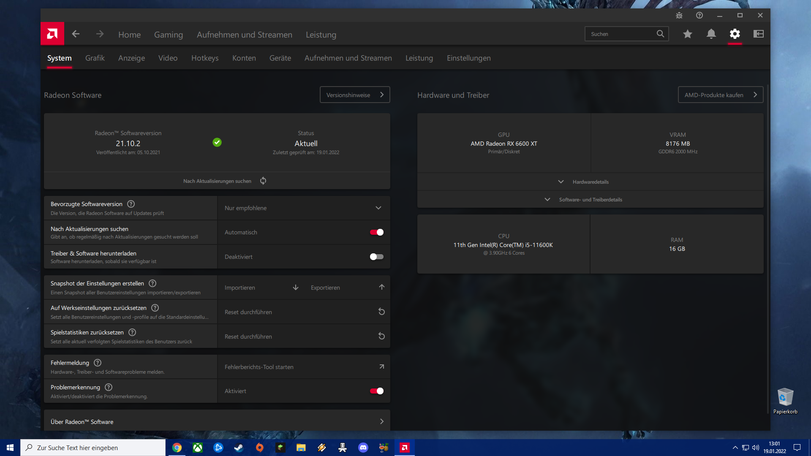Open notifications bell icon

point(711,34)
